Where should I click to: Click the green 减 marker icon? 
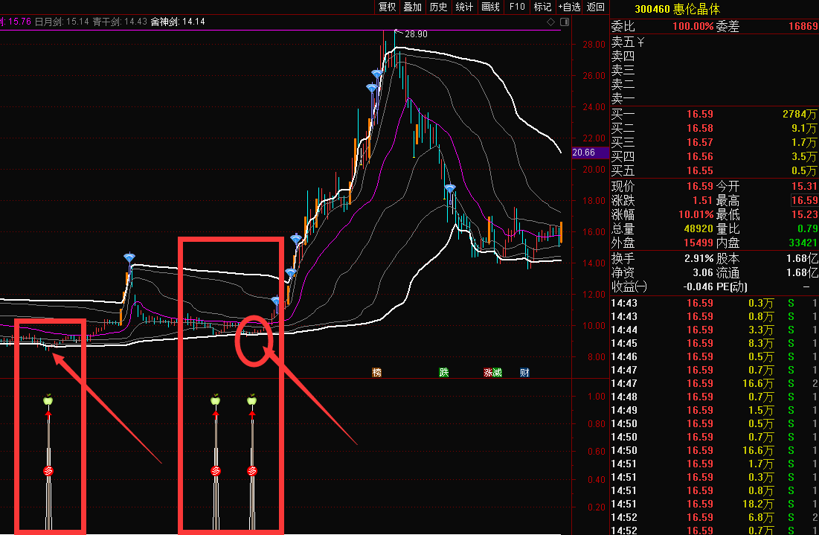pyautogui.click(x=497, y=372)
